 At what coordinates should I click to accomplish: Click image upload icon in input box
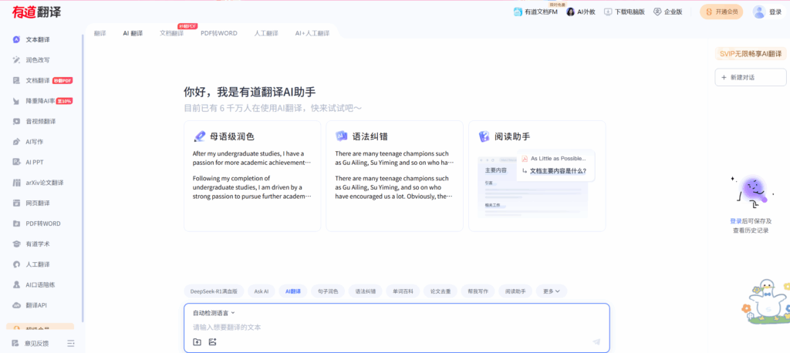(x=213, y=342)
